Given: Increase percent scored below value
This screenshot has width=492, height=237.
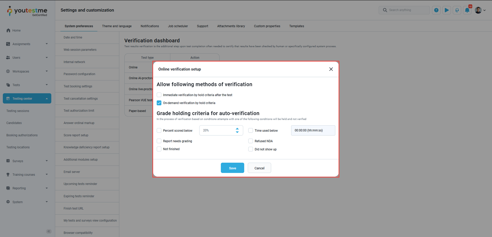Looking at the screenshot, I should click(237, 129).
